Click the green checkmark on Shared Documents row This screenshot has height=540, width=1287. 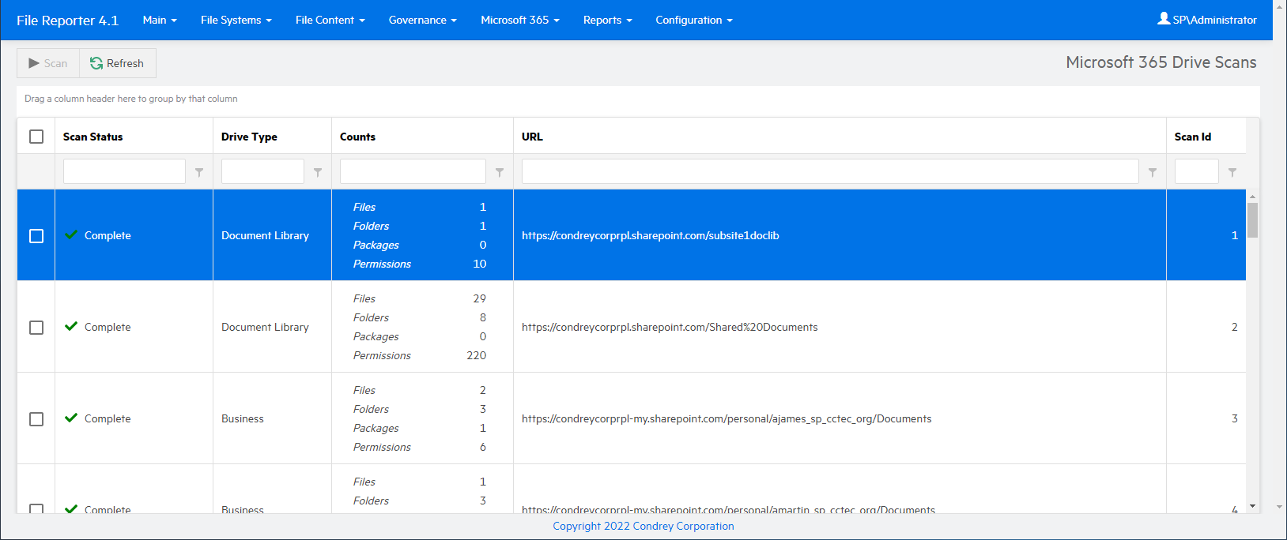[71, 326]
